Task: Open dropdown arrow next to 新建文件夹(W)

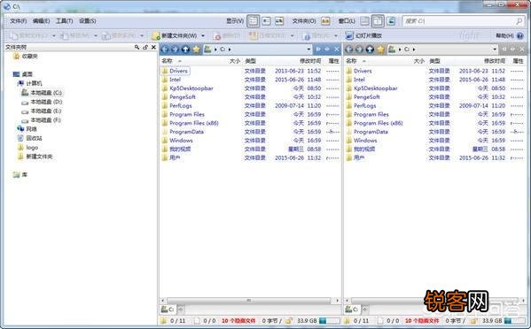Action: [203, 35]
